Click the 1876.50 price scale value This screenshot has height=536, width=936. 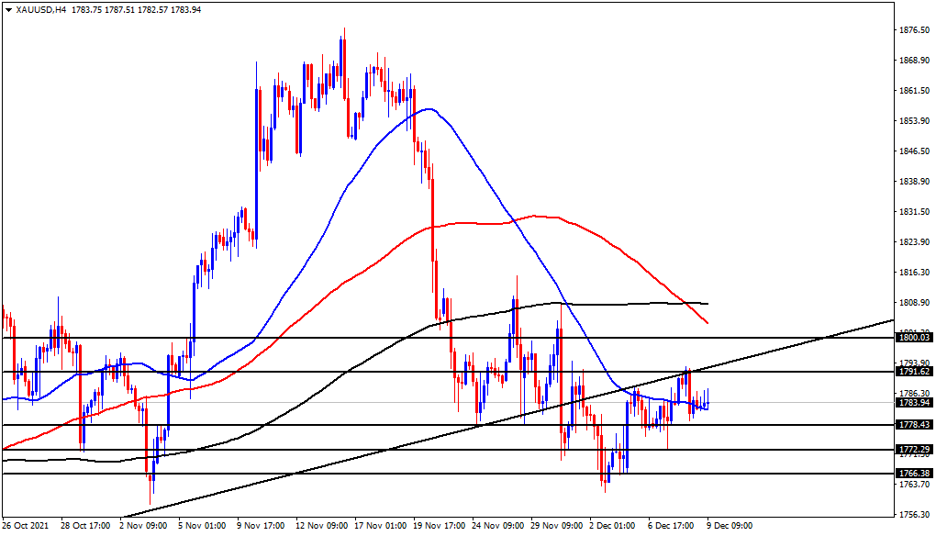click(915, 30)
